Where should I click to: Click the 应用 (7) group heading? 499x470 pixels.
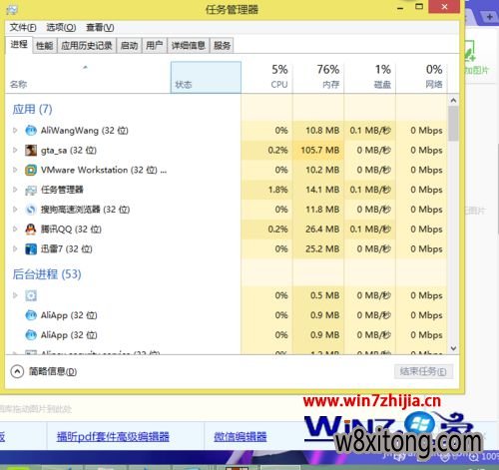point(32,109)
